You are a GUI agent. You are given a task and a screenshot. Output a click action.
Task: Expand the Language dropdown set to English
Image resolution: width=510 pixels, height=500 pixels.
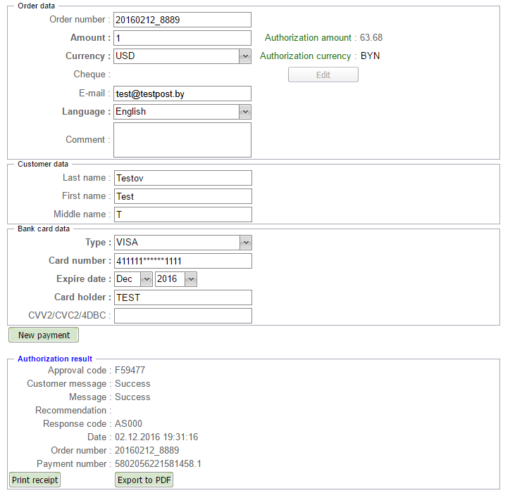tap(182, 112)
